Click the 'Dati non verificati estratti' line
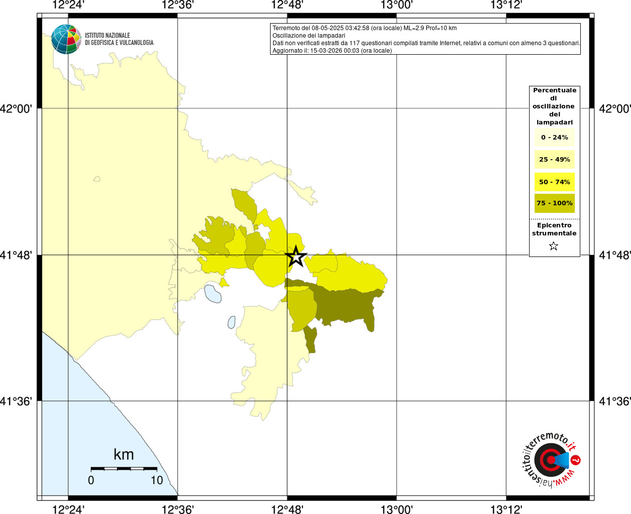Screen dimensions: 631x514 click(426, 43)
